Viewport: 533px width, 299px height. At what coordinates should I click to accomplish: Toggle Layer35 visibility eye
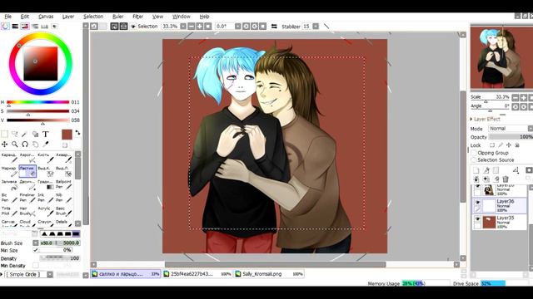(x=477, y=219)
